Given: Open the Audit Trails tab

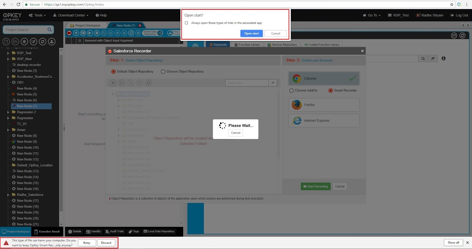Looking at the screenshot, I should pyautogui.click(x=115, y=232).
